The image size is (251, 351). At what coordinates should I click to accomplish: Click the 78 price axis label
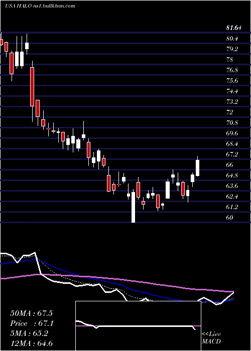coord(230,60)
